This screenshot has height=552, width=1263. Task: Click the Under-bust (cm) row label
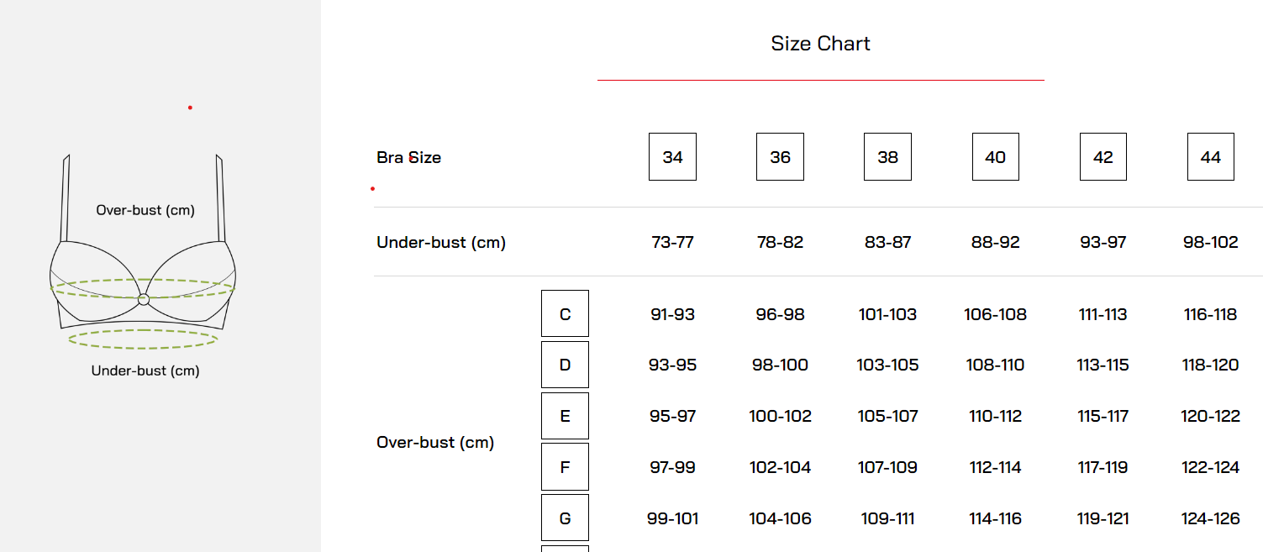click(441, 243)
